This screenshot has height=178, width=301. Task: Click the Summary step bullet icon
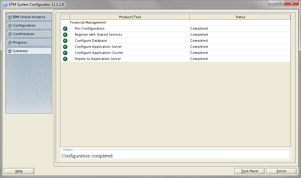(10, 51)
